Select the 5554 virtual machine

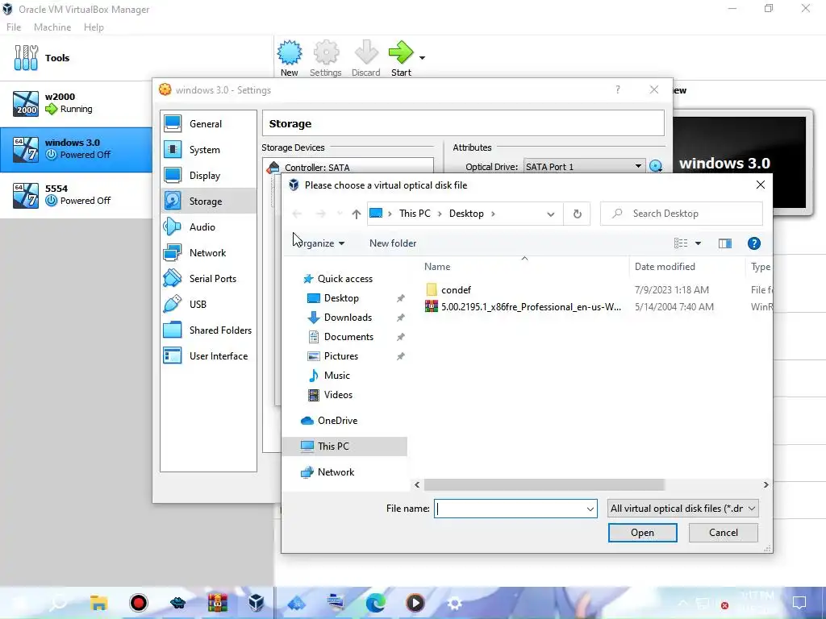(76, 195)
